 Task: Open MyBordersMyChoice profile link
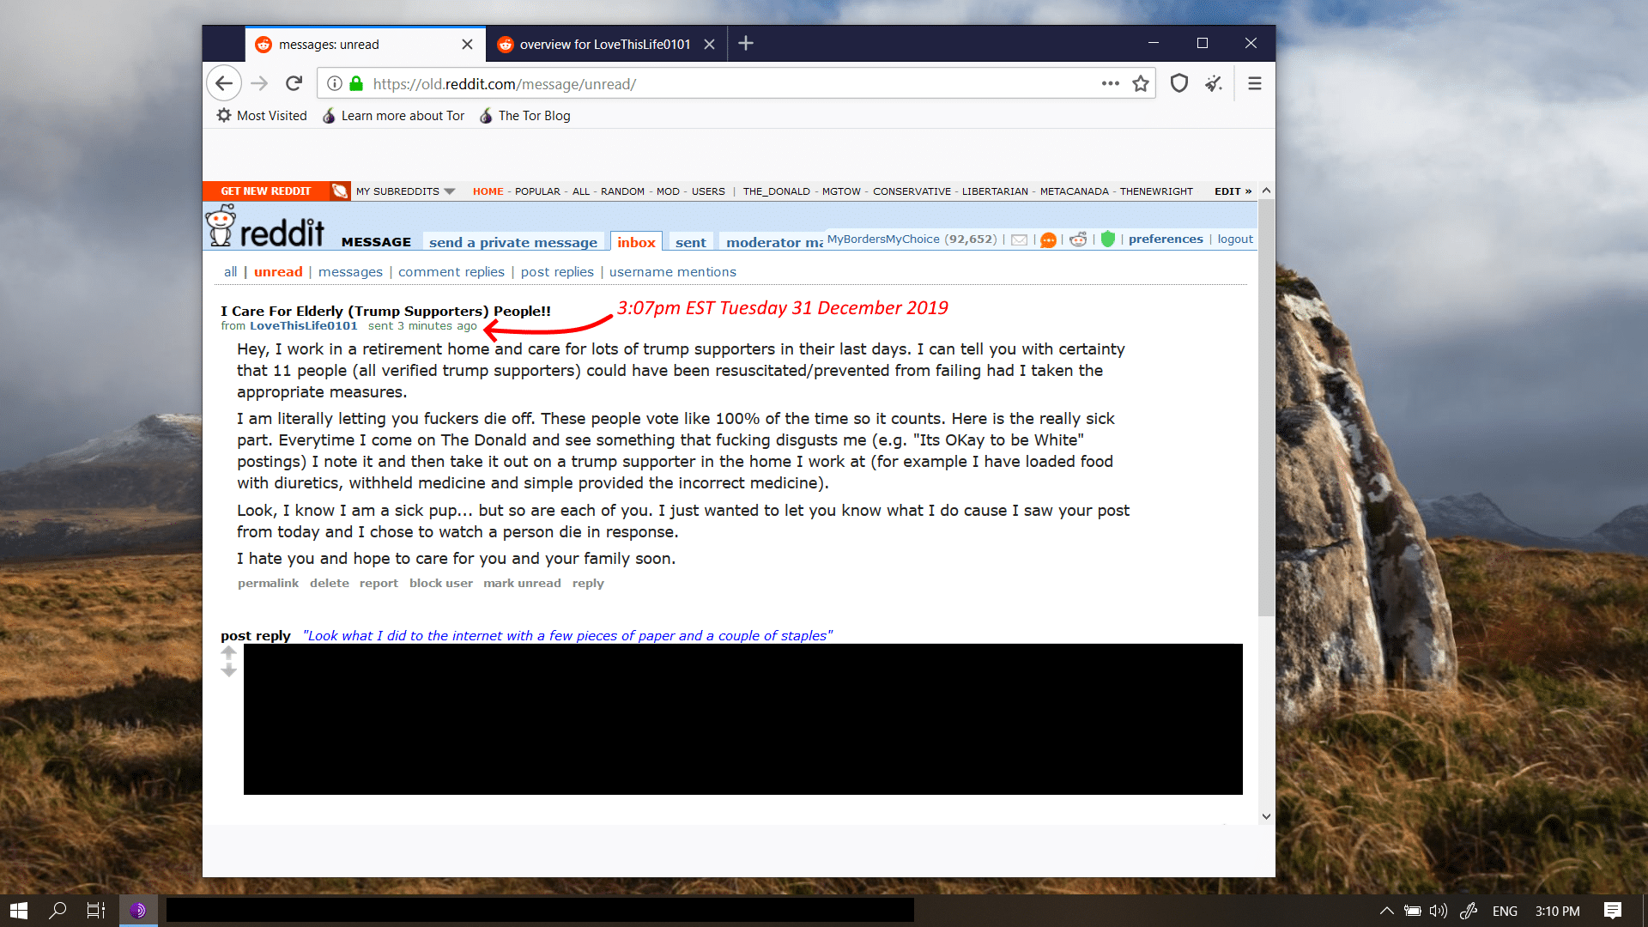tap(883, 239)
